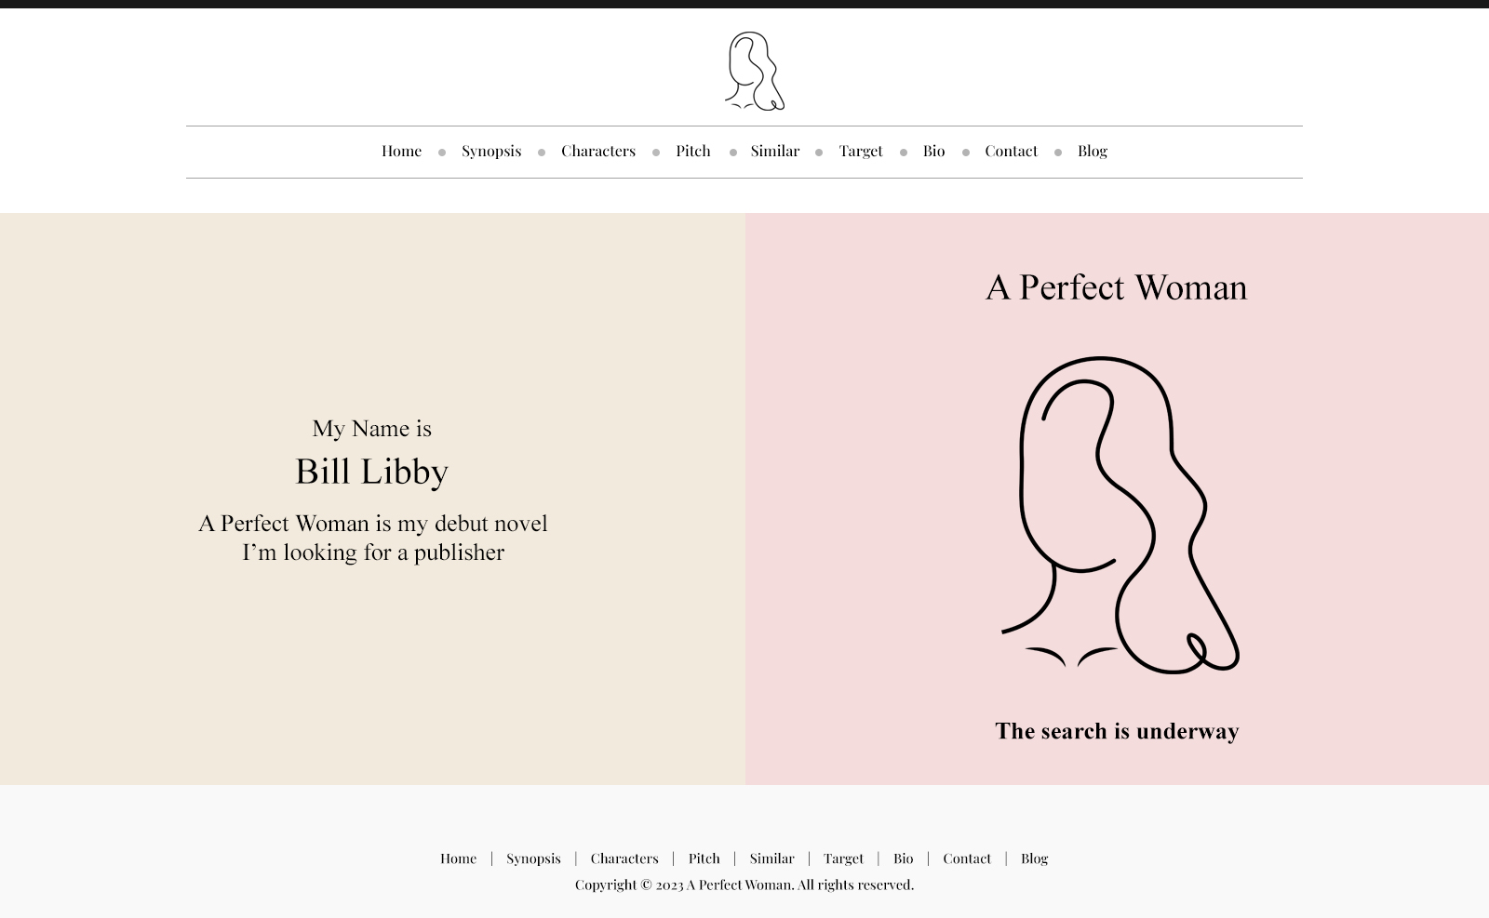Open the Similar page from top menu
This screenshot has height=918, width=1489.
pos(774,151)
